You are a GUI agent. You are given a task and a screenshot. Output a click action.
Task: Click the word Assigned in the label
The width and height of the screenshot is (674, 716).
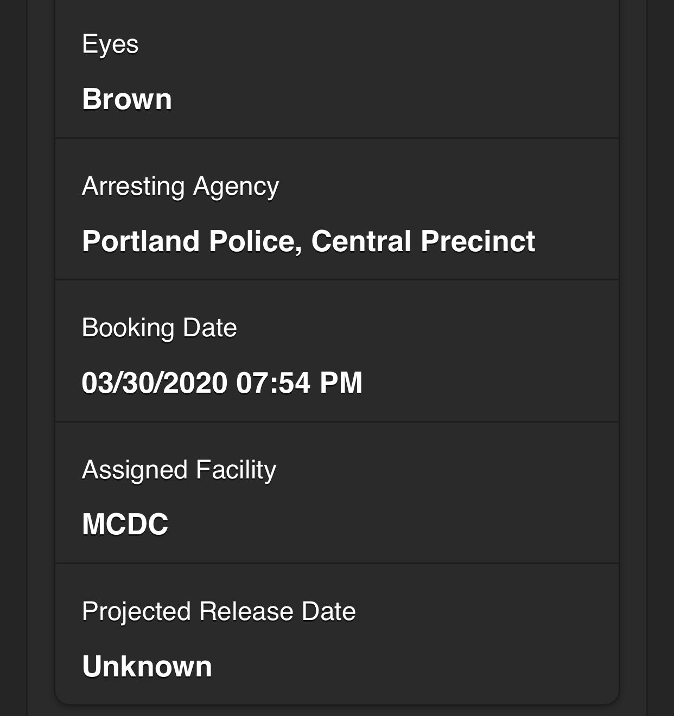135,470
